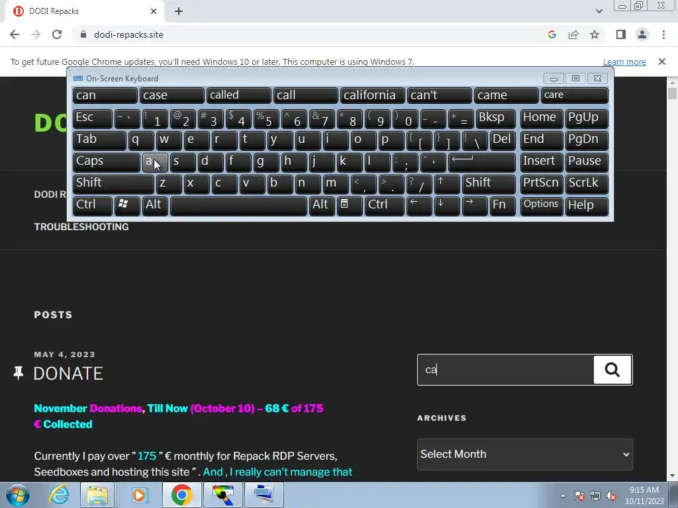Image resolution: width=678 pixels, height=508 pixels.
Task: Open the Learn more link
Action: [x=624, y=62]
